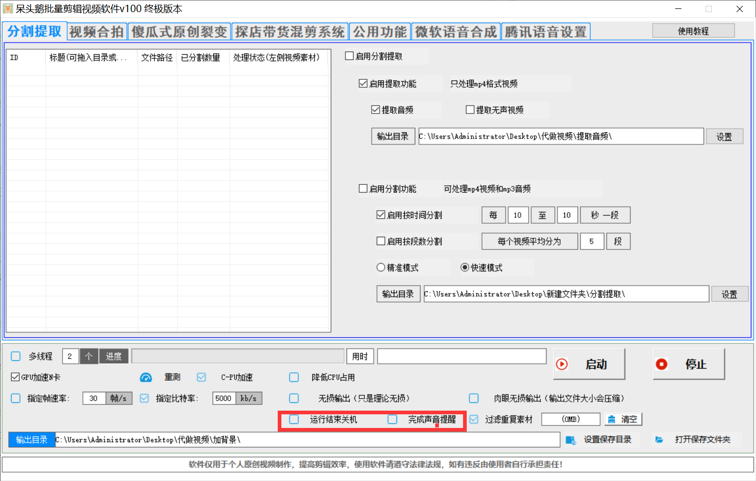This screenshot has width=756, height=481.
Task: Uncheck the 启用提取功能 checkbox
Action: click(x=363, y=83)
